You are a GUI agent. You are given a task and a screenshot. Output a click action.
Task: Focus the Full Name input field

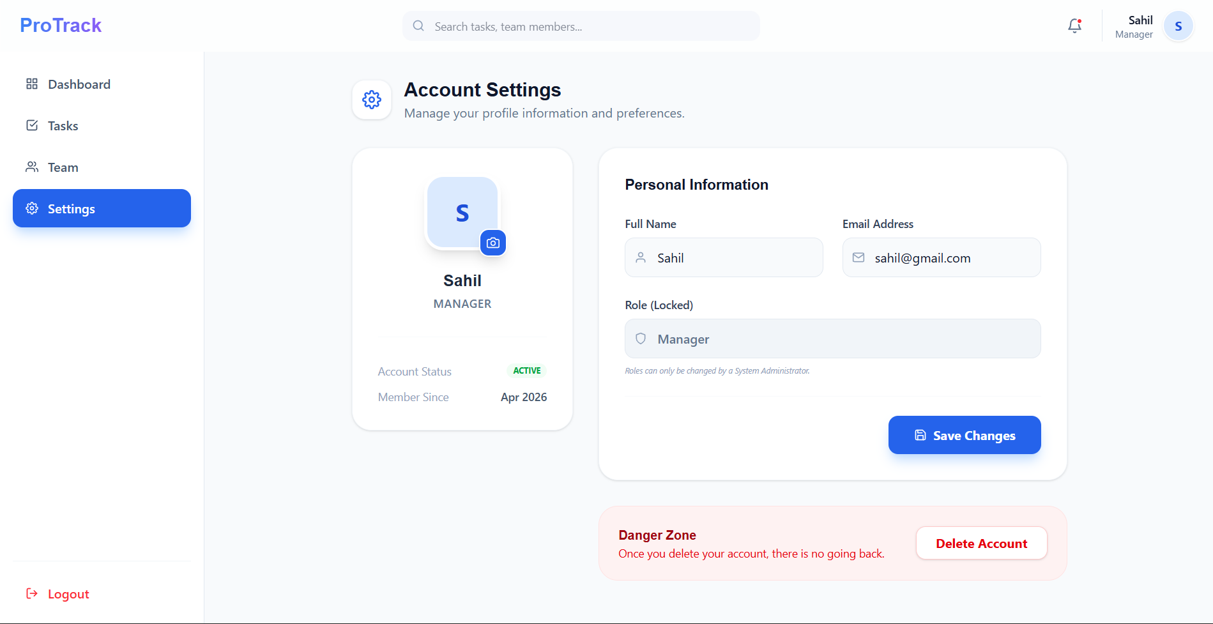[x=735, y=258]
